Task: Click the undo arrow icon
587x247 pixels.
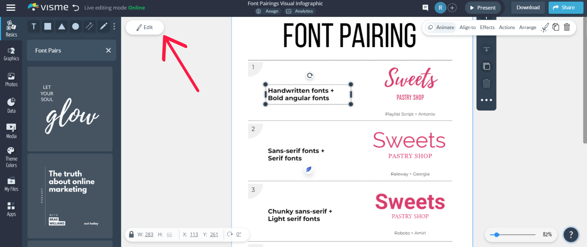Action: point(76,8)
